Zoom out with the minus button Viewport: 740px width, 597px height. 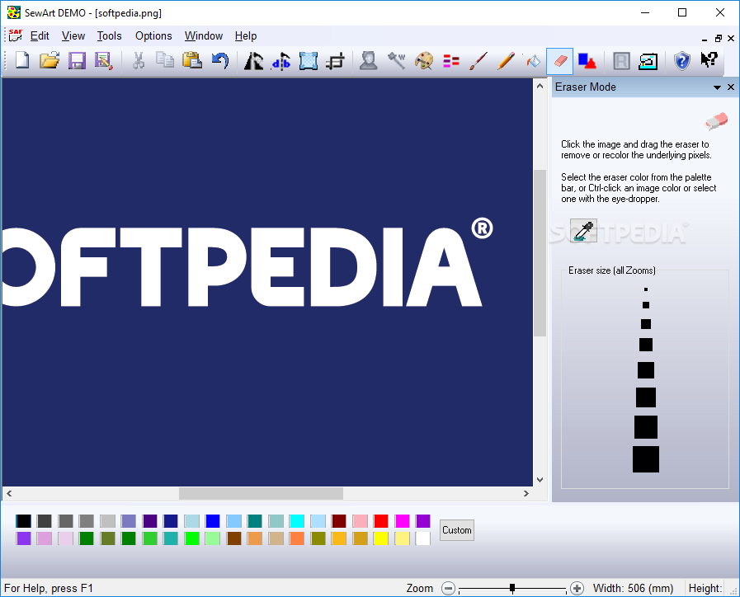coord(448,588)
